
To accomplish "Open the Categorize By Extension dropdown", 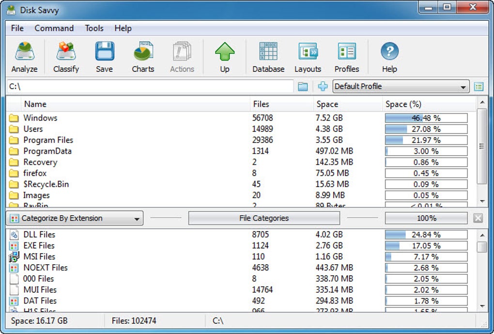I will click(x=75, y=218).
